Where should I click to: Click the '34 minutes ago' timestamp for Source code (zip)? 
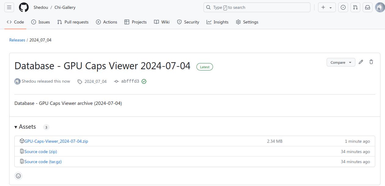[x=355, y=152]
